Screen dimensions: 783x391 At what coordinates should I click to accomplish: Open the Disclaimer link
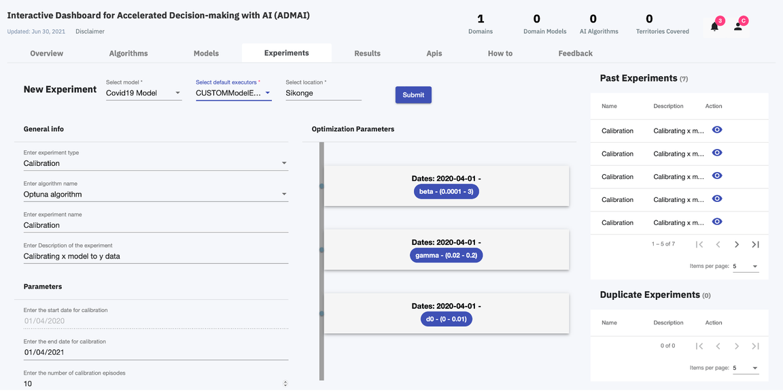coord(90,31)
